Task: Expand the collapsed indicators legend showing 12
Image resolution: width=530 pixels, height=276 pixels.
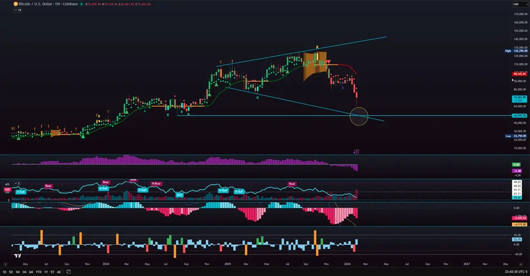Action: tap(17, 10)
